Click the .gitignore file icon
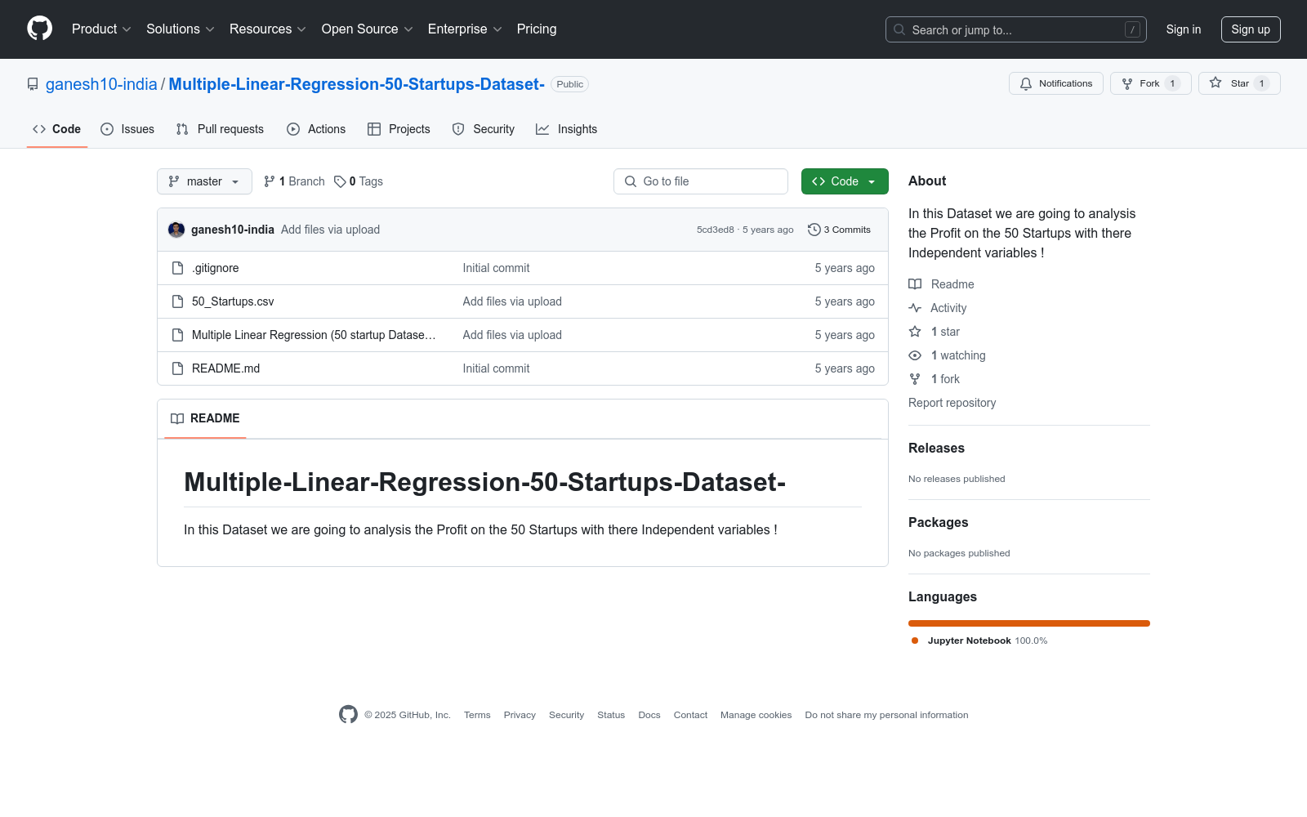 tap(177, 268)
